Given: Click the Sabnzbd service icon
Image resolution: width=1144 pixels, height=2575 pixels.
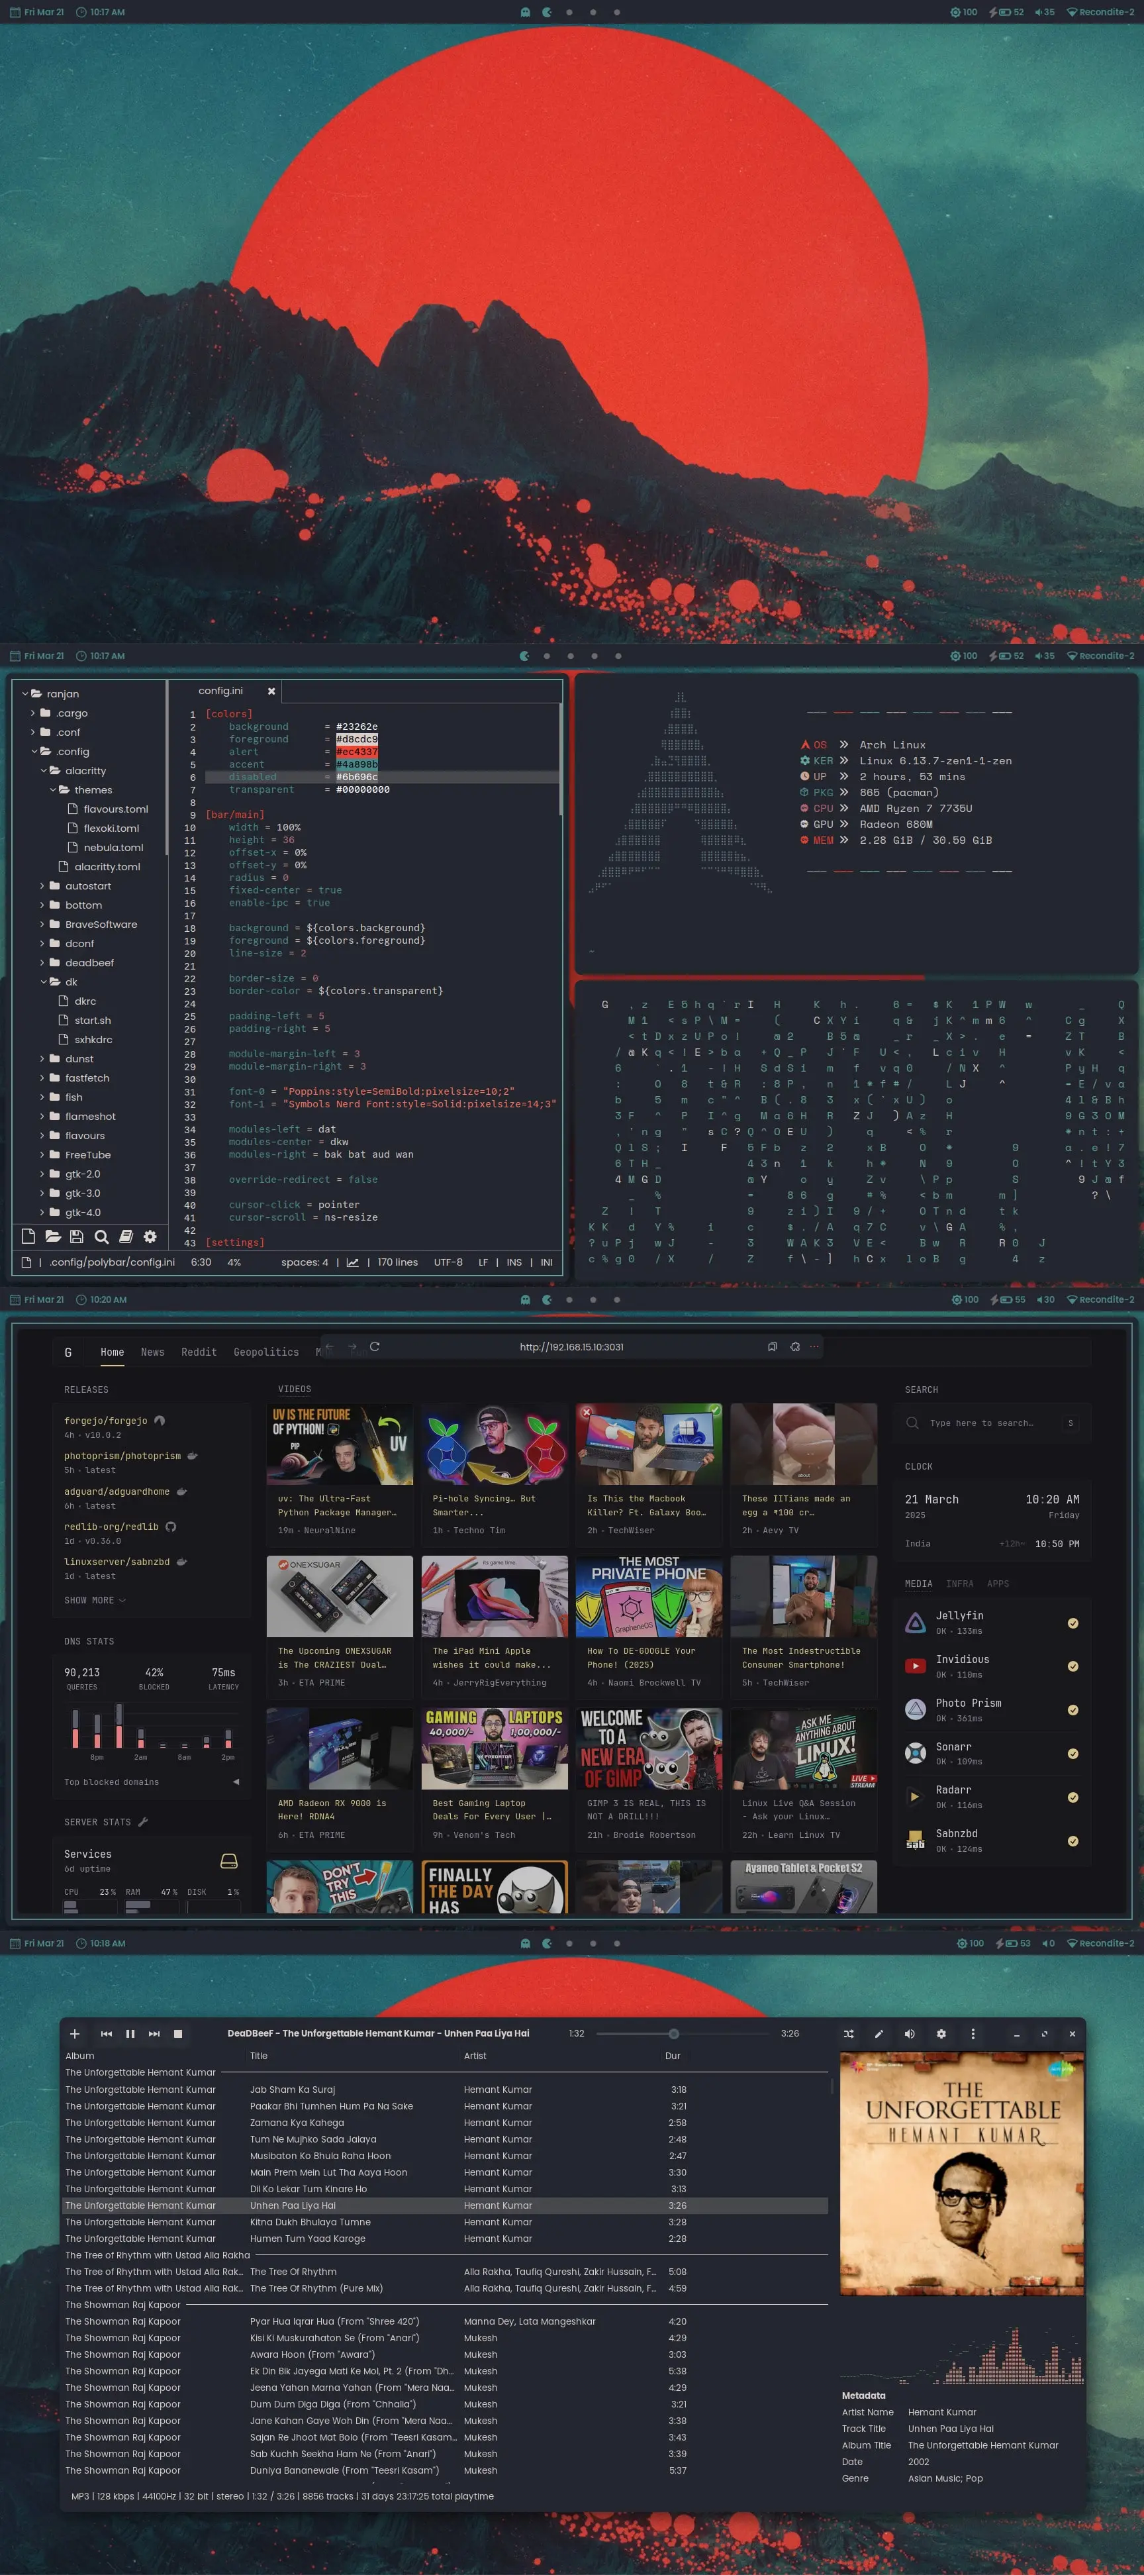Looking at the screenshot, I should 915,1841.
